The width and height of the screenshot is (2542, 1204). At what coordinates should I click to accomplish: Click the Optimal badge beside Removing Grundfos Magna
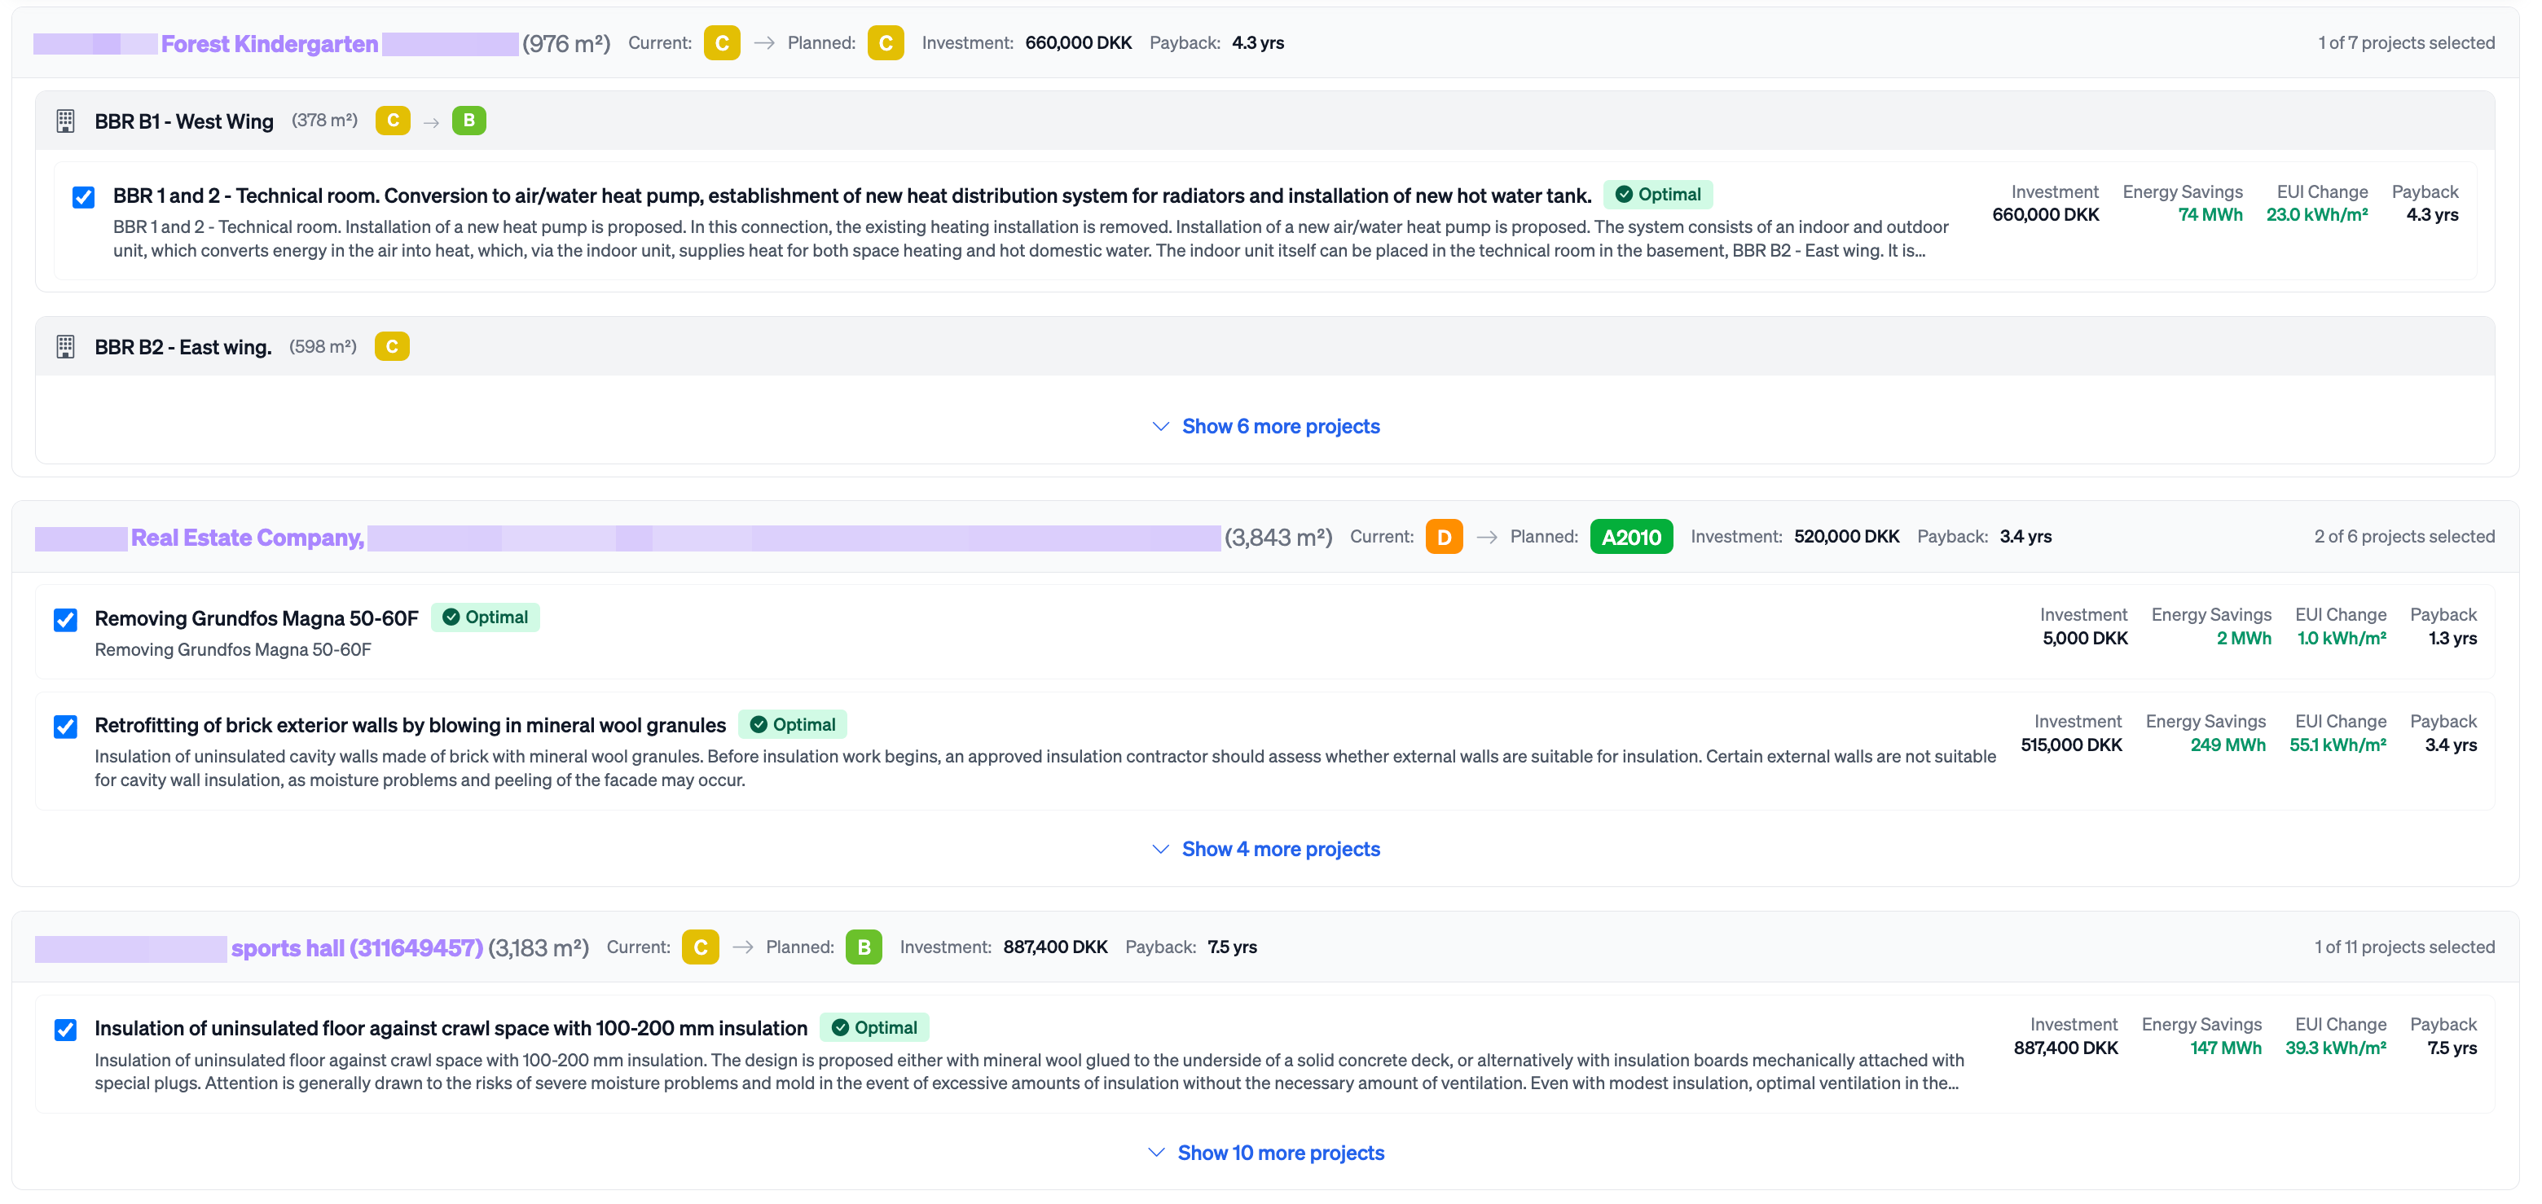(x=486, y=617)
